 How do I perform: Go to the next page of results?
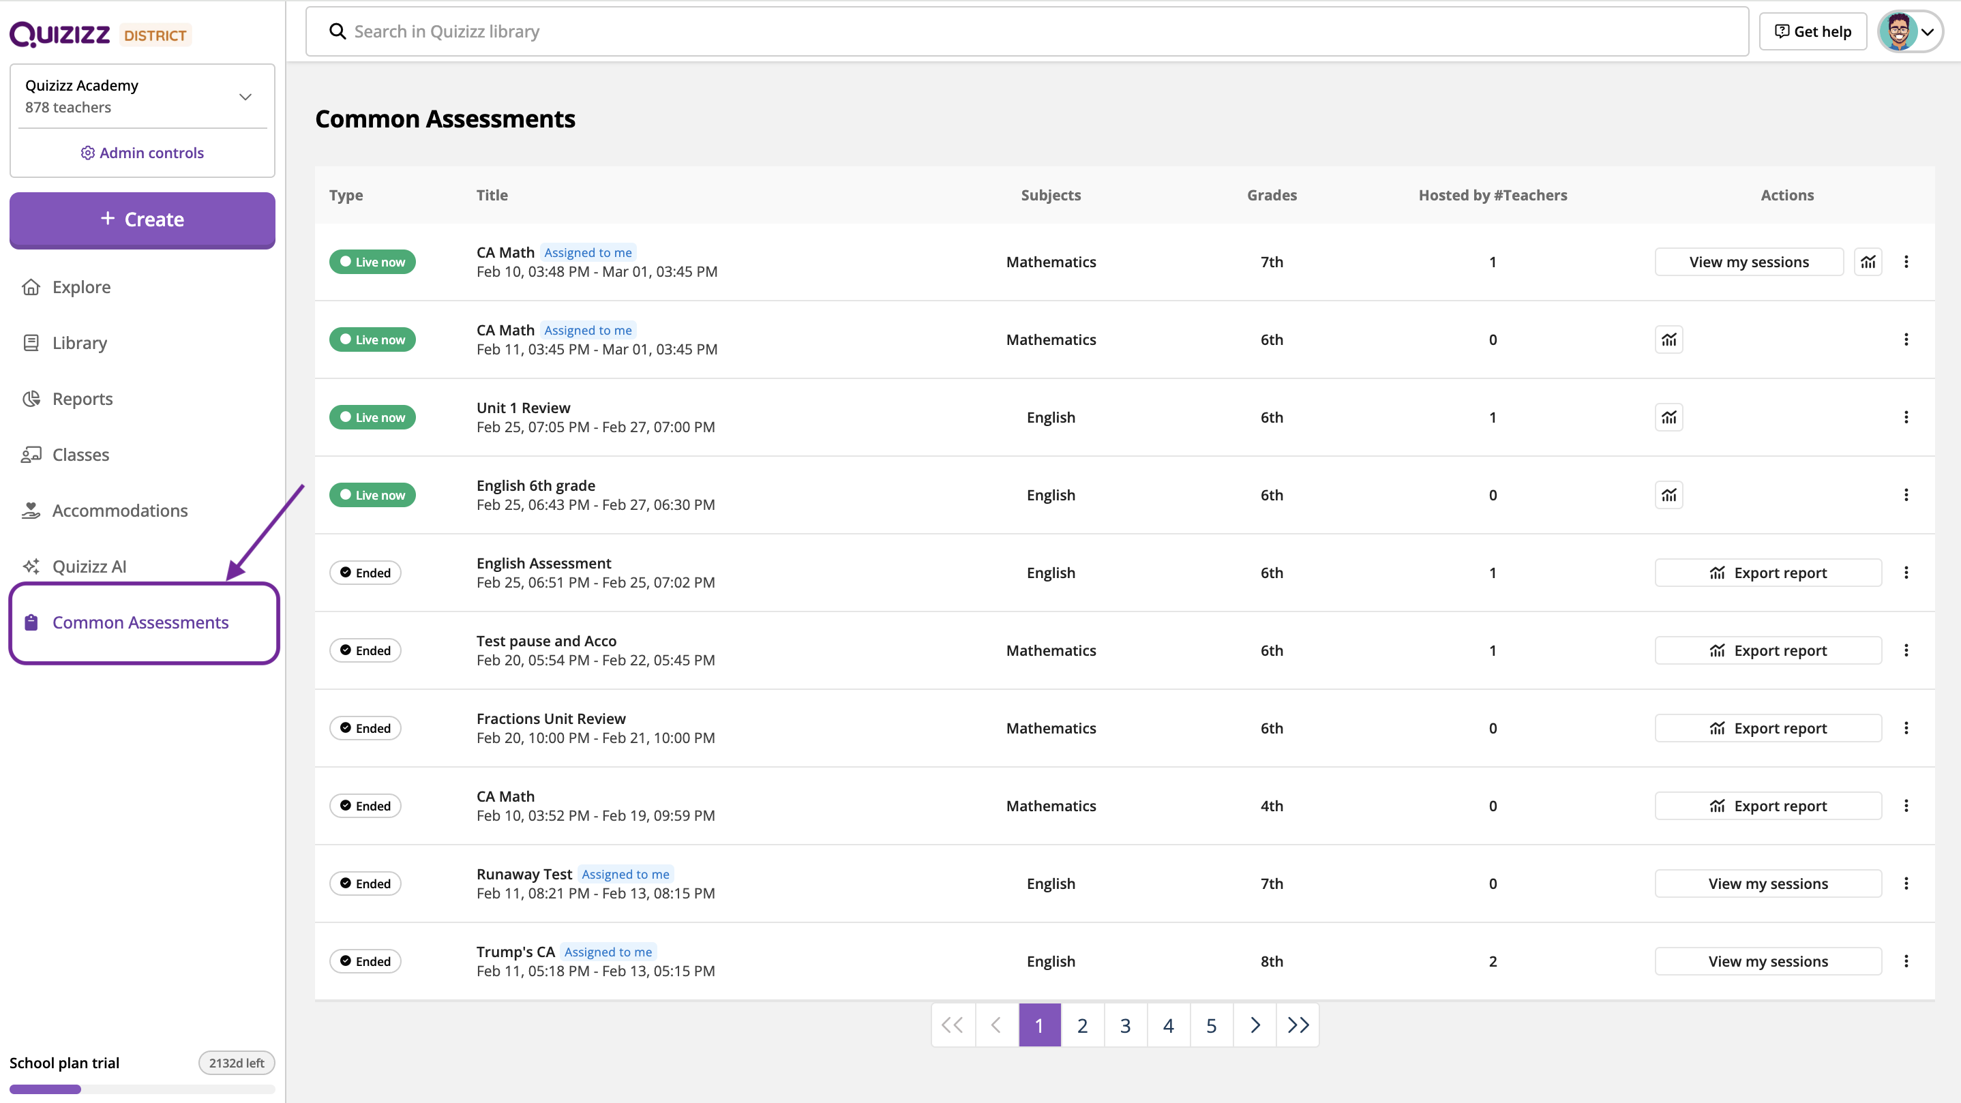click(1255, 1025)
